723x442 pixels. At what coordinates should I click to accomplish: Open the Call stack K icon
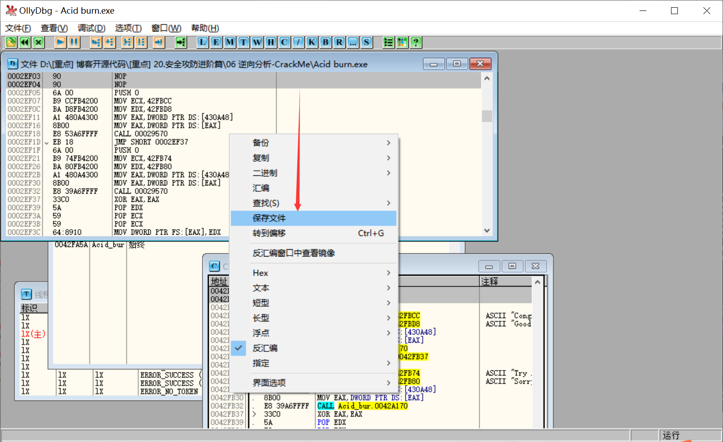coord(312,42)
